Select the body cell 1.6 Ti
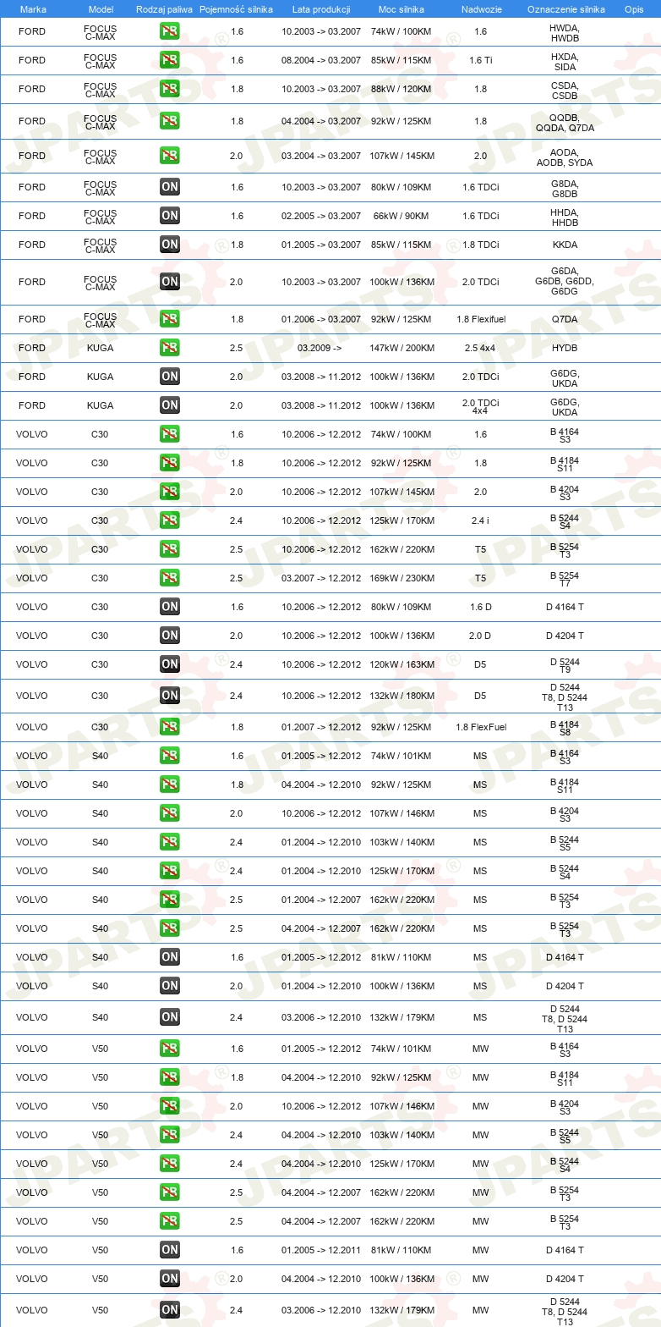 click(x=480, y=61)
